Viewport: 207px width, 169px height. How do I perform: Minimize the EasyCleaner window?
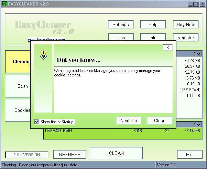[190, 4]
